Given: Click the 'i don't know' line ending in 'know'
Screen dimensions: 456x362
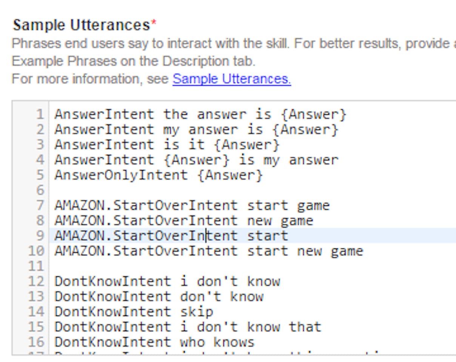Looking at the screenshot, I should coord(167,281).
